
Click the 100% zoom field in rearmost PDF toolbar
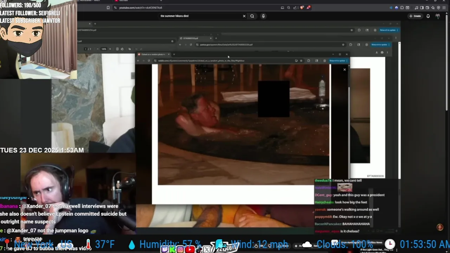point(104,49)
